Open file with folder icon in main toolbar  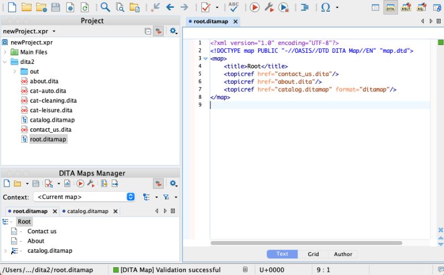(26, 7)
